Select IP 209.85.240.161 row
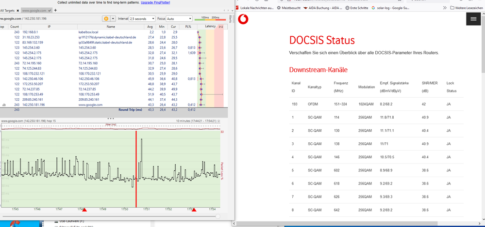The image size is (485, 227). pos(114,99)
